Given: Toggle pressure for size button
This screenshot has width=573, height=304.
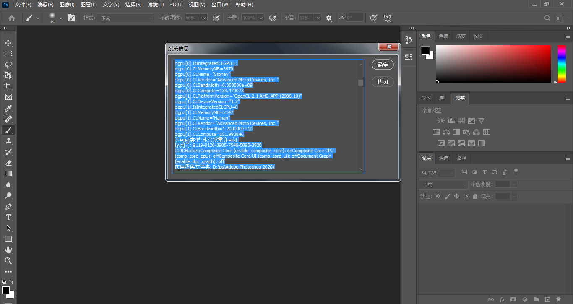Looking at the screenshot, I should (374, 18).
